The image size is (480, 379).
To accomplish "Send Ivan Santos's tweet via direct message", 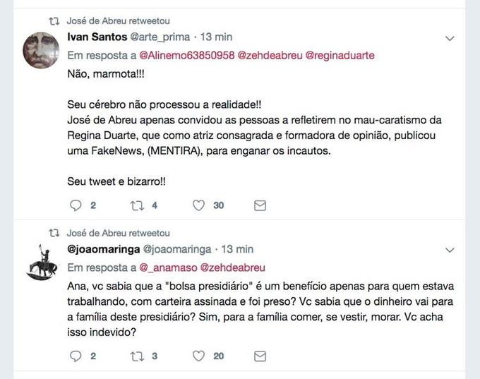I will coord(259,205).
